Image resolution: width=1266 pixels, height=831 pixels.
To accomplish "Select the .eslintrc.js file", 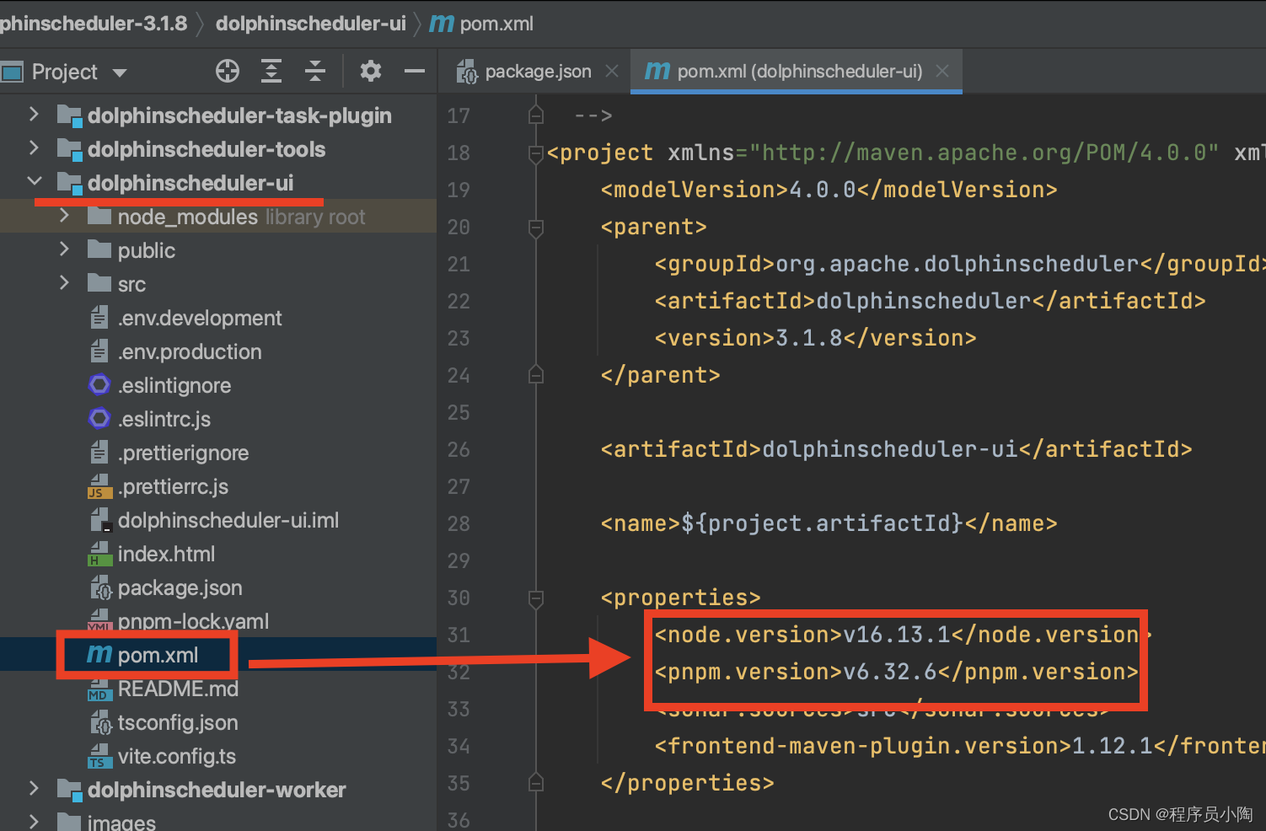I will (164, 419).
